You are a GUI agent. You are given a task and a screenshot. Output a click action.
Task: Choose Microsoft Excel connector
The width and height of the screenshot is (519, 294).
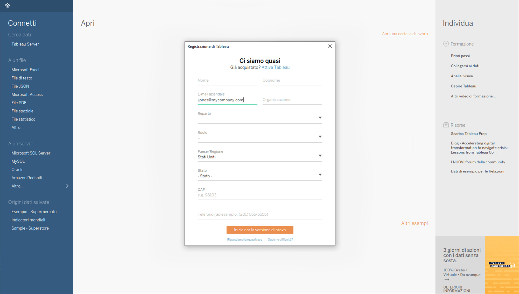(x=25, y=70)
